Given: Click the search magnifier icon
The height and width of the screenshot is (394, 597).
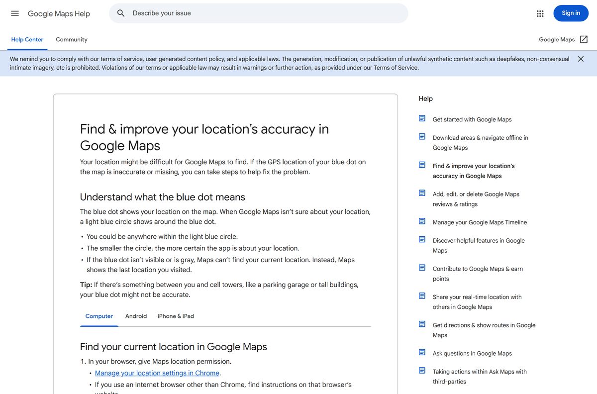Looking at the screenshot, I should pos(121,13).
